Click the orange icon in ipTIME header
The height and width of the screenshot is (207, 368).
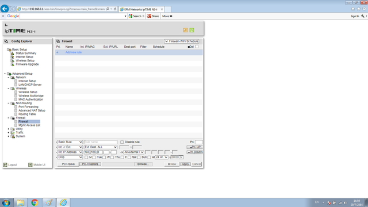click(x=185, y=30)
